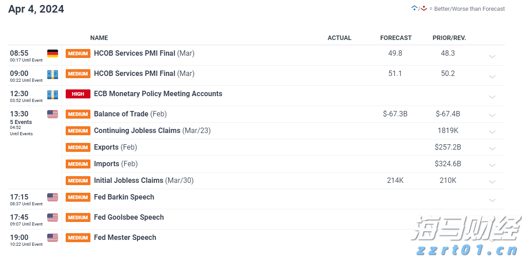Click the US flag beside 17:45
The height and width of the screenshot is (257, 522).
pos(53,217)
